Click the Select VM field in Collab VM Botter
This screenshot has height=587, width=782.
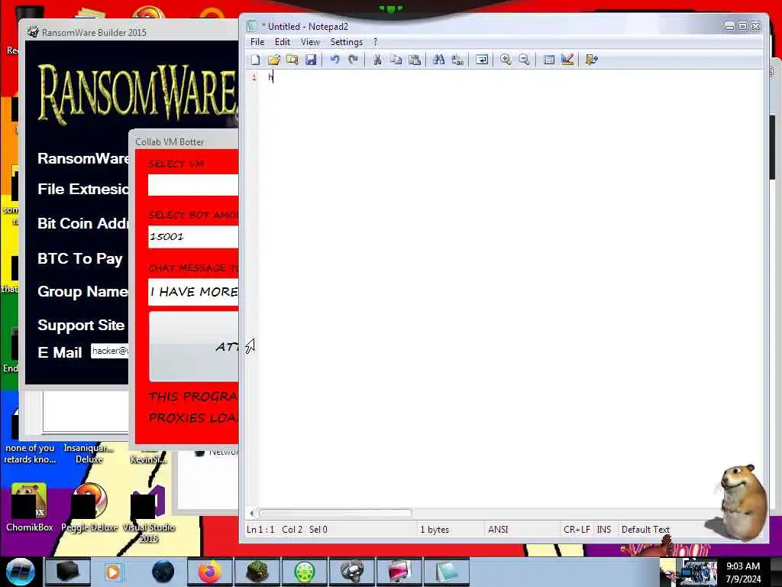click(x=193, y=185)
